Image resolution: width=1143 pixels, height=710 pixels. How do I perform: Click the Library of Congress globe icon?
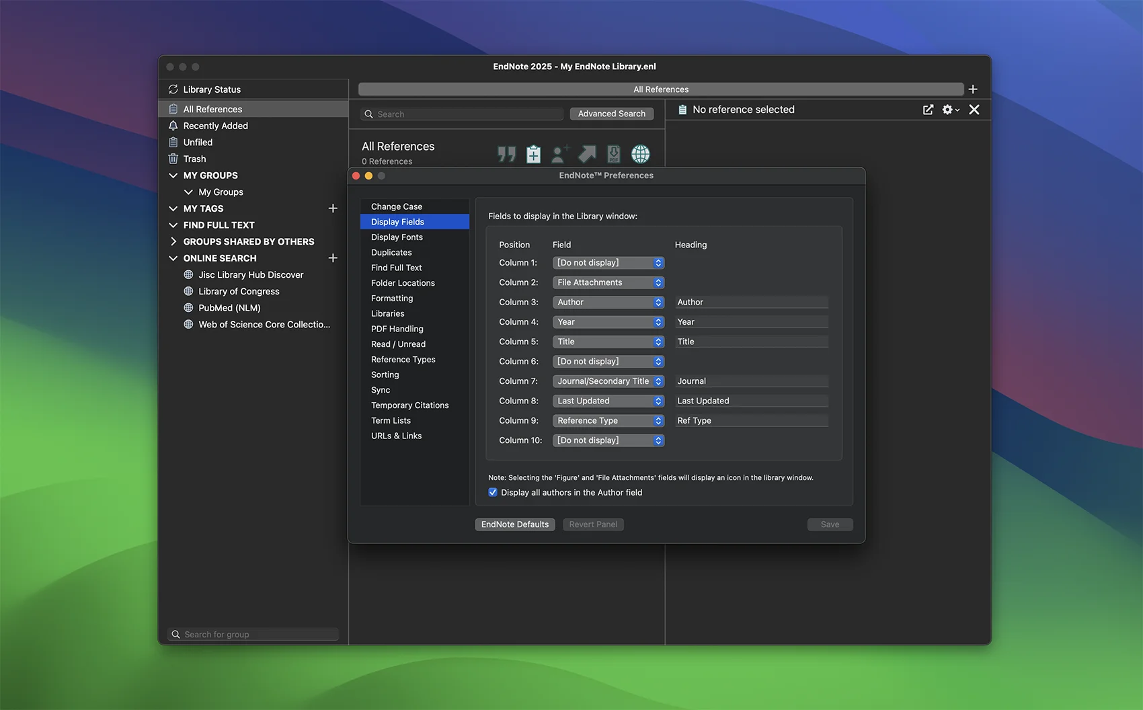(188, 291)
